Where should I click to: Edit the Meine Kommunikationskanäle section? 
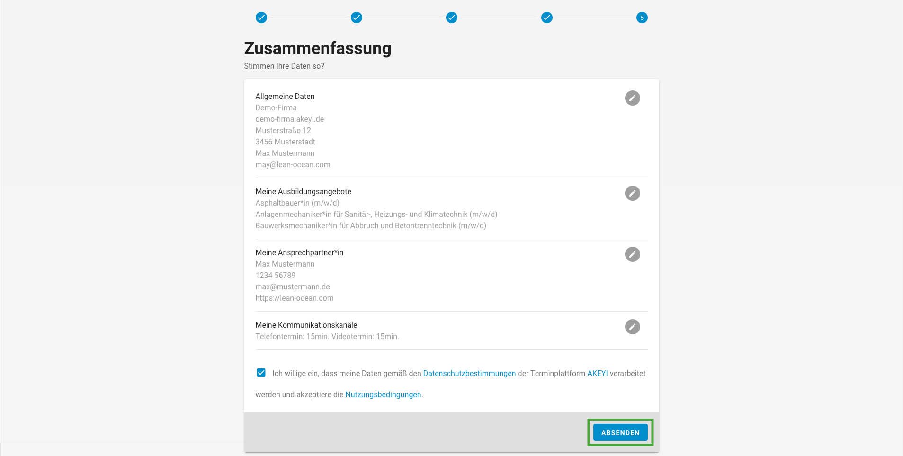pyautogui.click(x=632, y=327)
